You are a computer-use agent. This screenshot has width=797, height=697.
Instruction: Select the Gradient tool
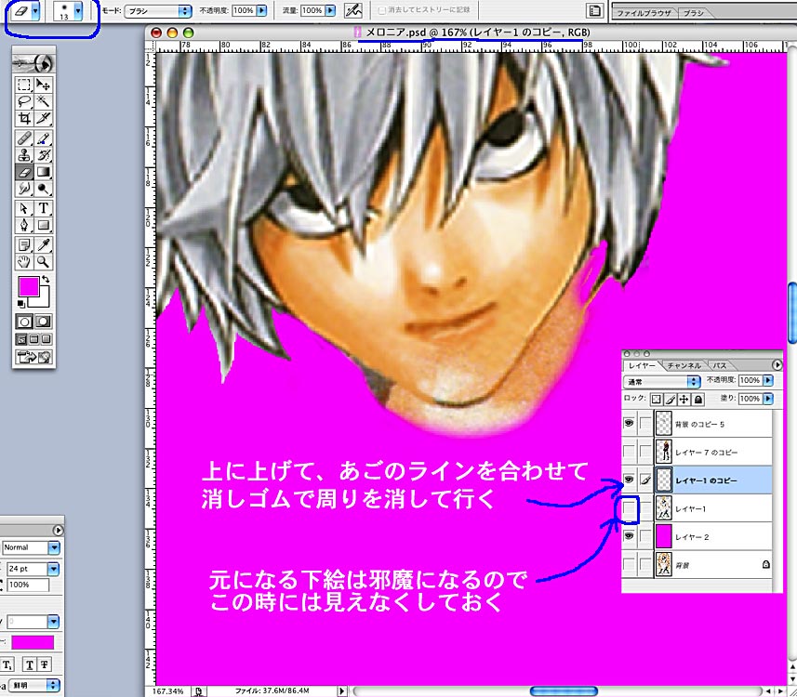coord(43,172)
